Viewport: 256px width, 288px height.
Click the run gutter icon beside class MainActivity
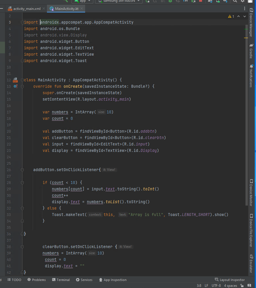pos(15,80)
